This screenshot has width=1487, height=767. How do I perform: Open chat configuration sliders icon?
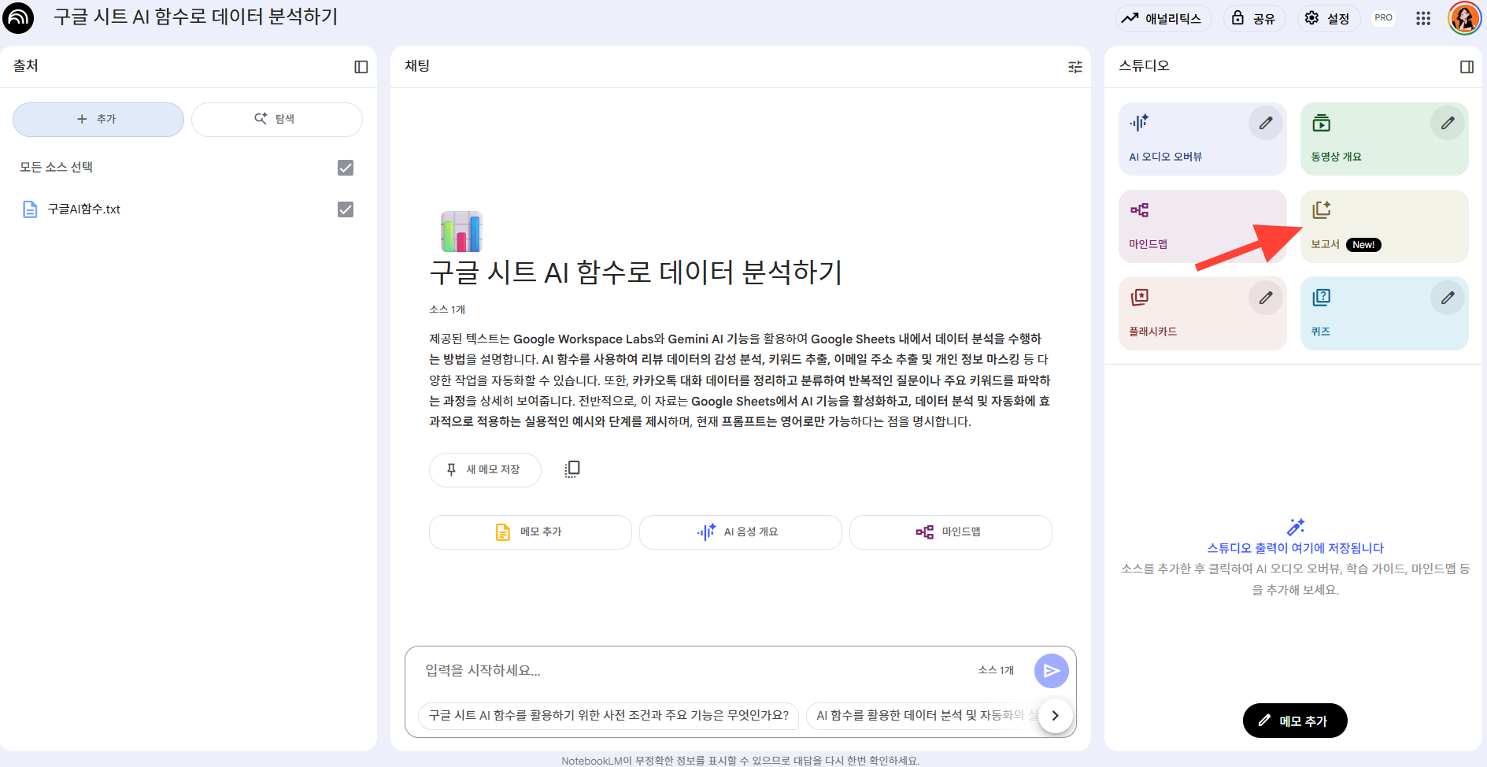click(x=1075, y=67)
